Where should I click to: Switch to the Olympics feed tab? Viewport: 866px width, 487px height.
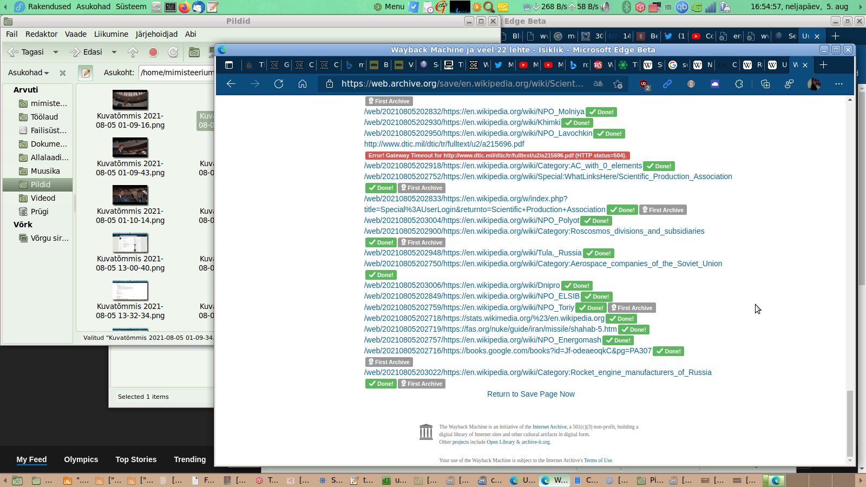click(81, 459)
